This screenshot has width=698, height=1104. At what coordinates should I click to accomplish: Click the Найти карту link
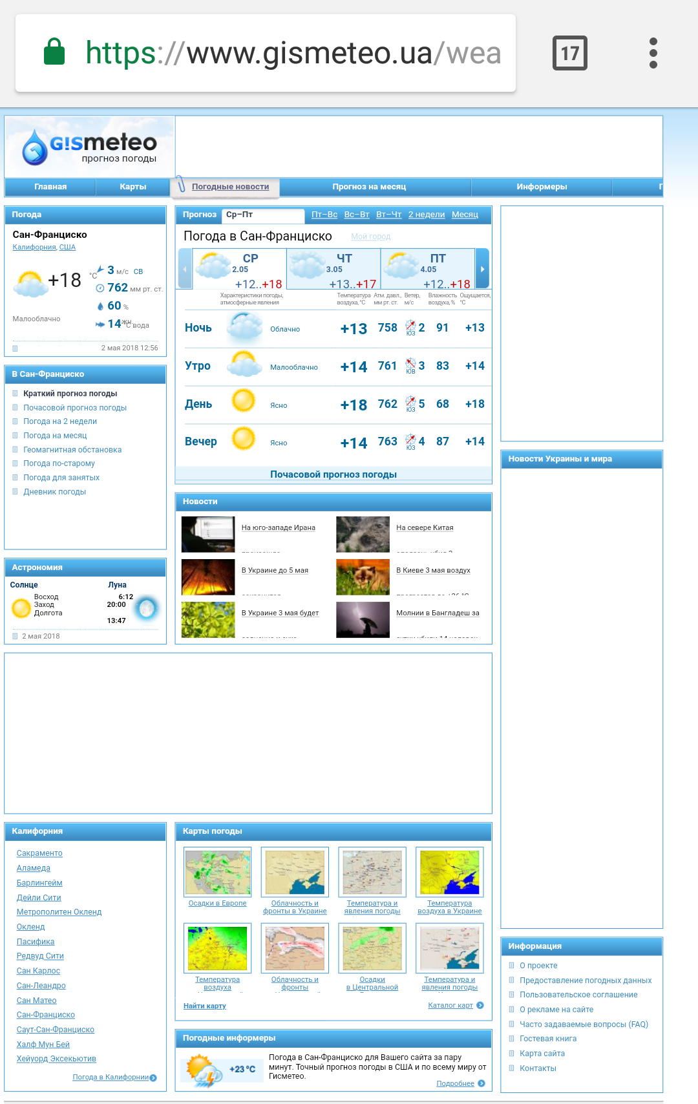pos(205,1006)
